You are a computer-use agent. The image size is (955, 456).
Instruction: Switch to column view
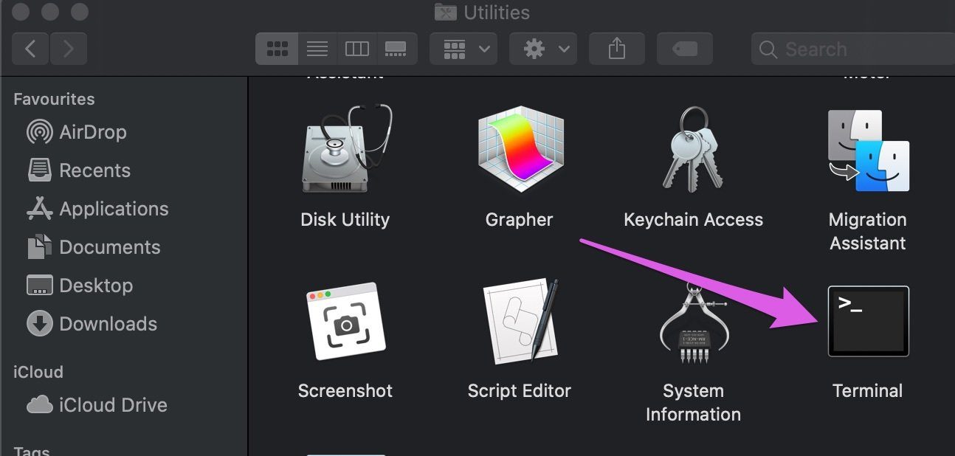click(357, 49)
